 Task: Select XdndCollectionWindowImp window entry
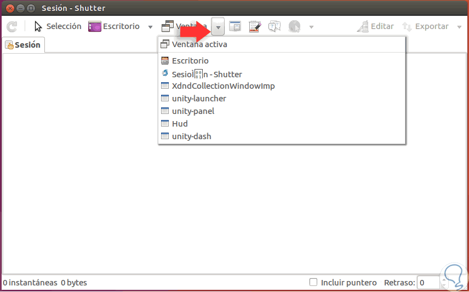pos(282,86)
